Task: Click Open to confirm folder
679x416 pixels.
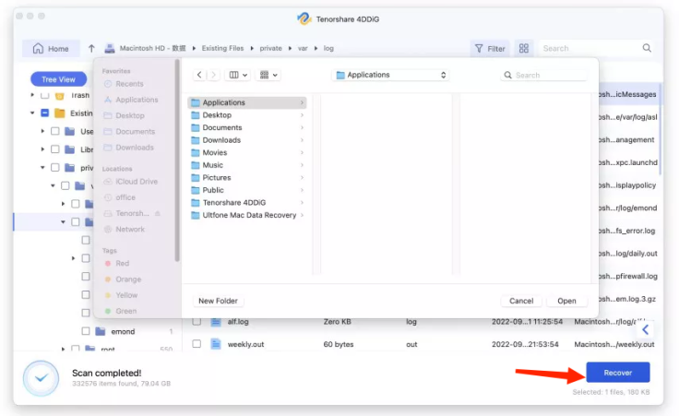Action: pyautogui.click(x=566, y=301)
